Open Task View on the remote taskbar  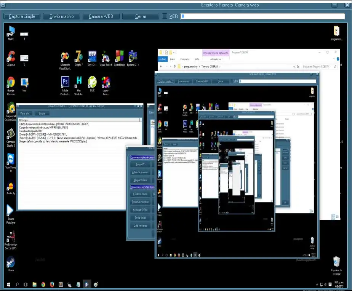click(x=26, y=285)
